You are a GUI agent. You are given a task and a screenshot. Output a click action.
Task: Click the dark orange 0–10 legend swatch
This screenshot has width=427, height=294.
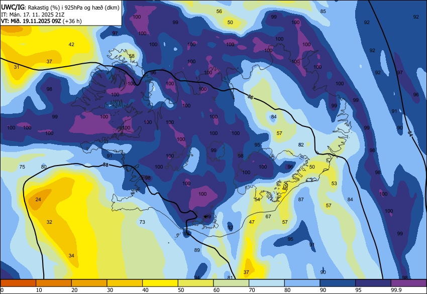pyautogui.click(x=18, y=283)
